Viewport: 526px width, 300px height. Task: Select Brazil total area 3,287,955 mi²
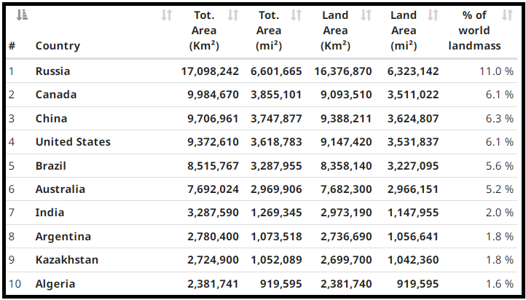pos(276,166)
